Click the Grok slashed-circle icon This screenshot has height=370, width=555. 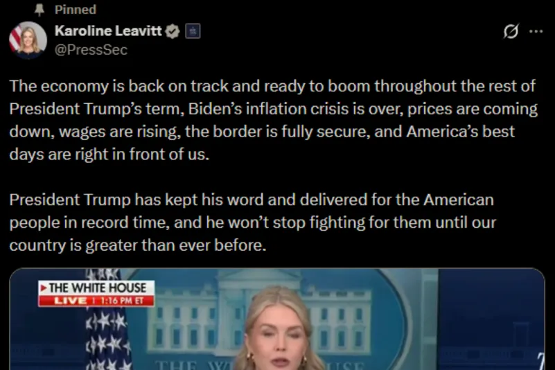coord(511,31)
